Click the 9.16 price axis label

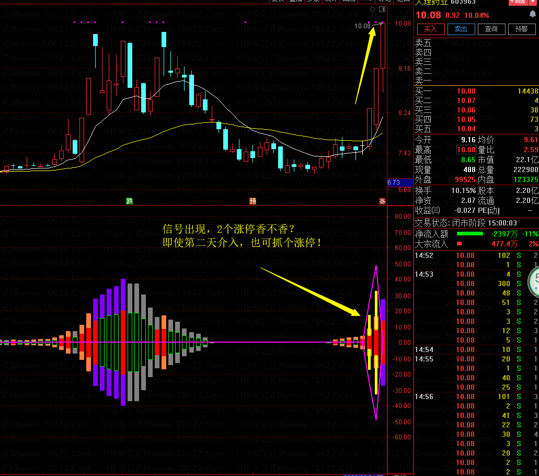pyautogui.click(x=405, y=69)
